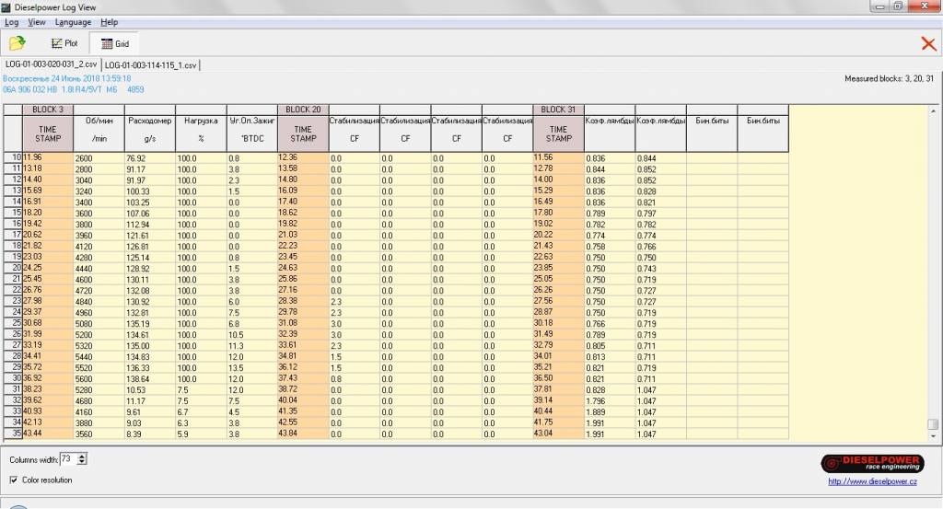The image size is (943, 509).
Task: Open the www.dieselpower.cz link
Action: point(872,480)
